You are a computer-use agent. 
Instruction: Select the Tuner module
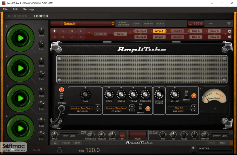tap(120, 34)
